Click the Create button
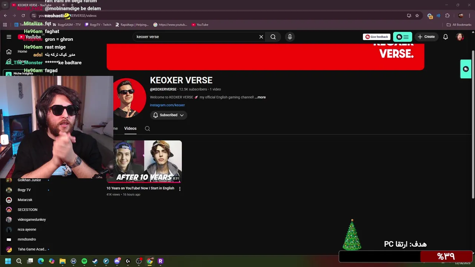Image resolution: width=475 pixels, height=267 pixels. 426,37
